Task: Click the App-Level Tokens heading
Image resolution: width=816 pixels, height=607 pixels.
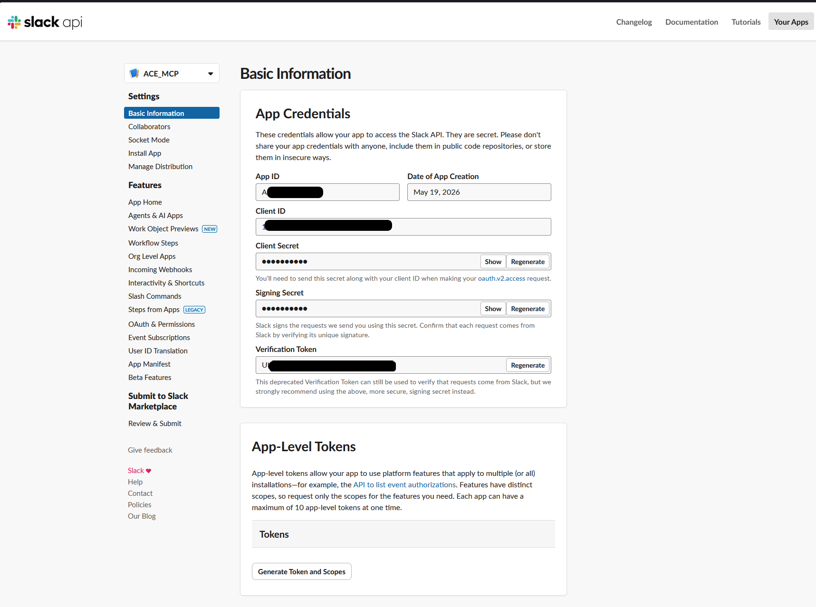Action: tap(304, 446)
